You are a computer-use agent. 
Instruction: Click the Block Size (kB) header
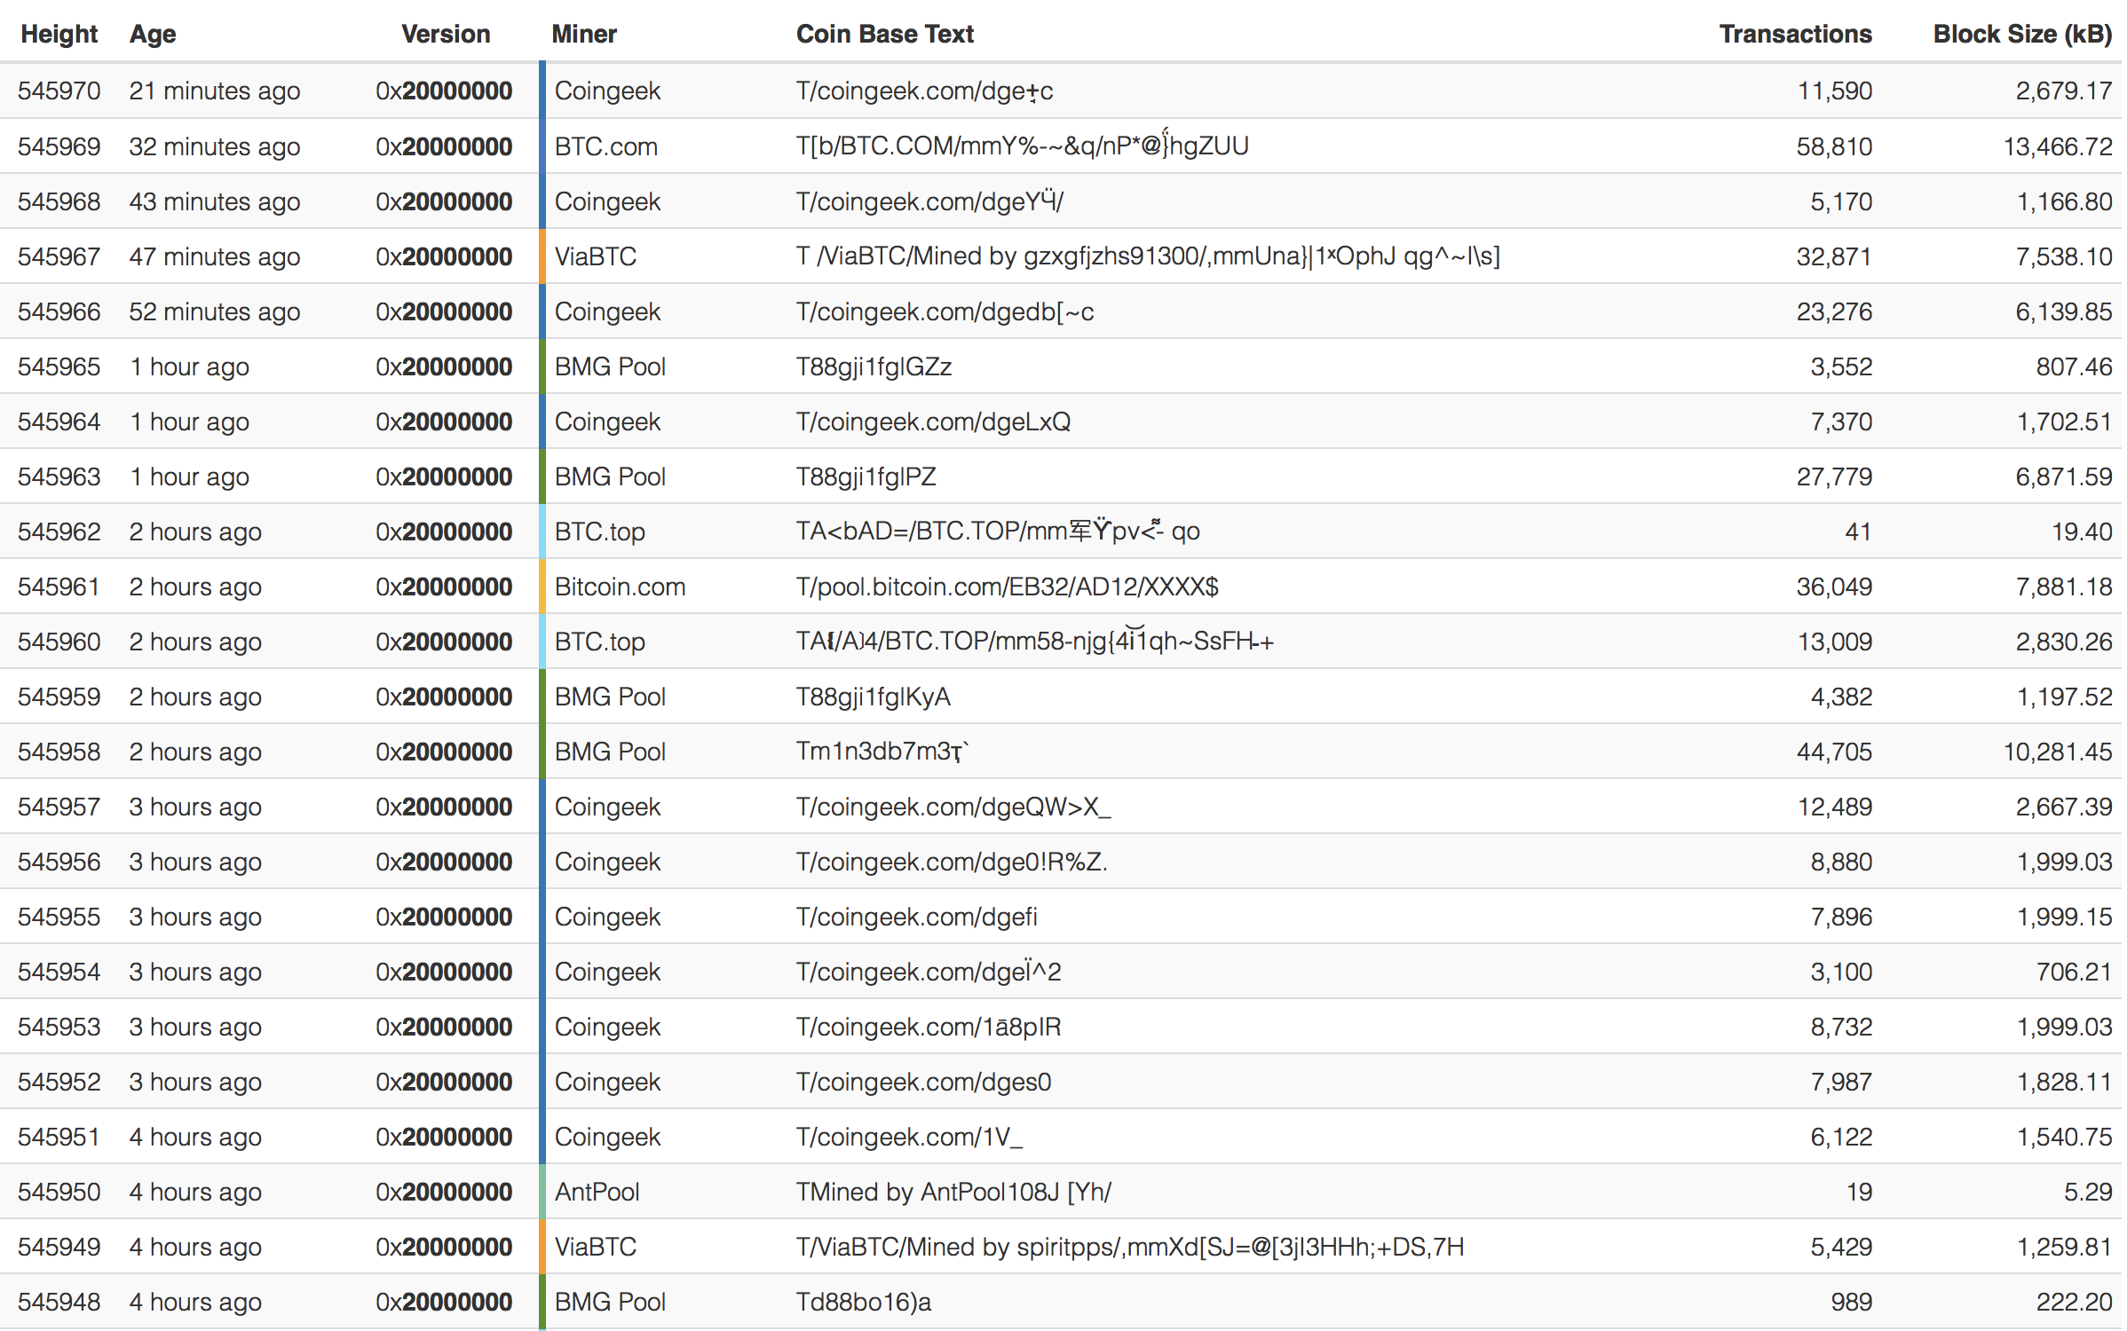(2023, 34)
